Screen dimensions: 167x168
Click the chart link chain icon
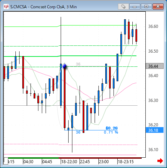pos(123,7)
